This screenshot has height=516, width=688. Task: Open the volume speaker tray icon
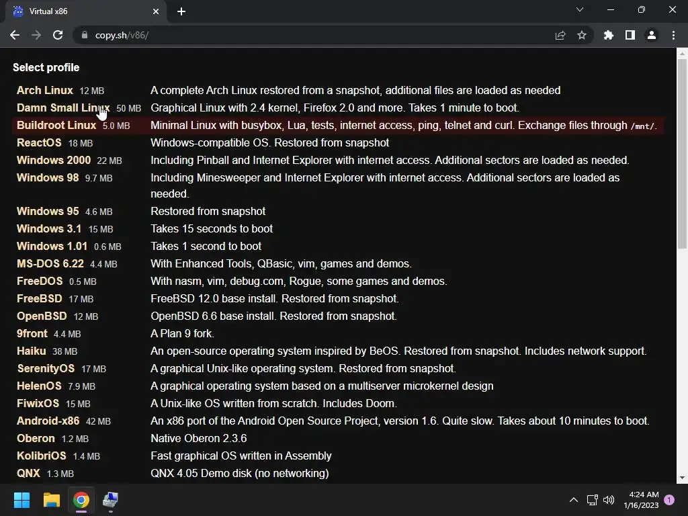click(609, 500)
